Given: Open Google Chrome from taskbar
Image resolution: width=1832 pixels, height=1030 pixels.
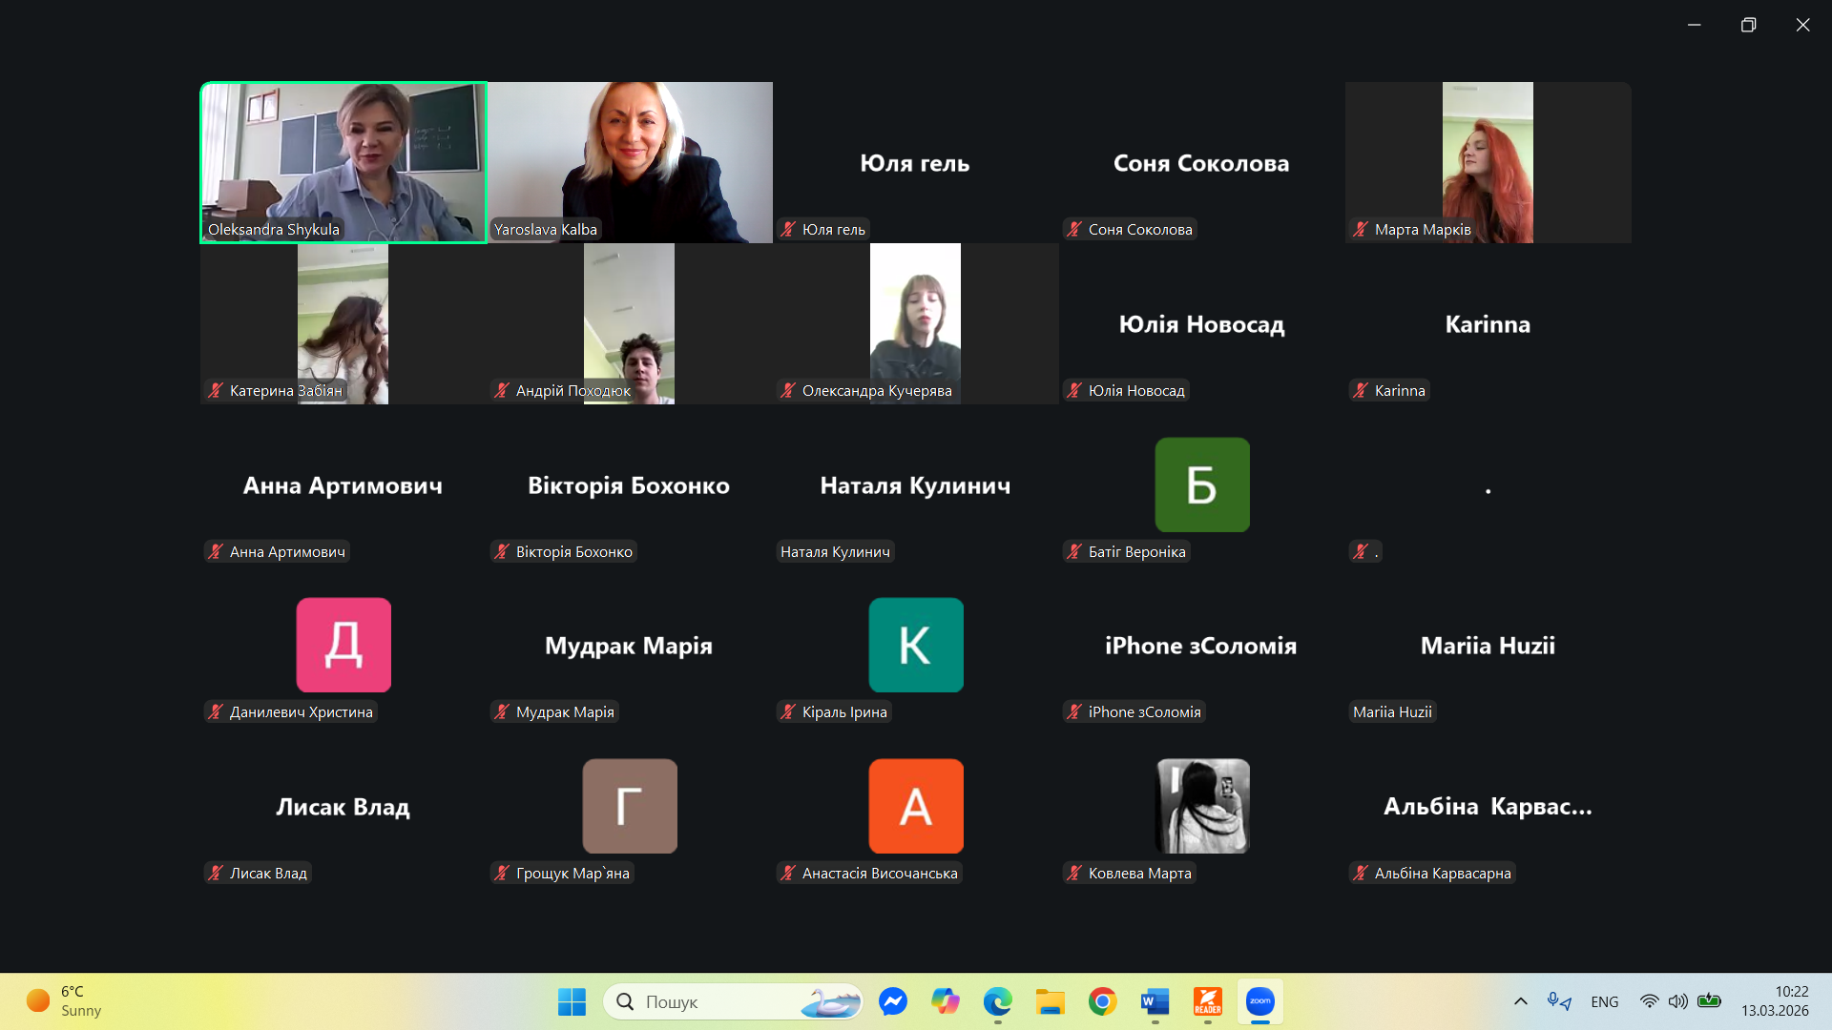Looking at the screenshot, I should tap(1102, 1001).
